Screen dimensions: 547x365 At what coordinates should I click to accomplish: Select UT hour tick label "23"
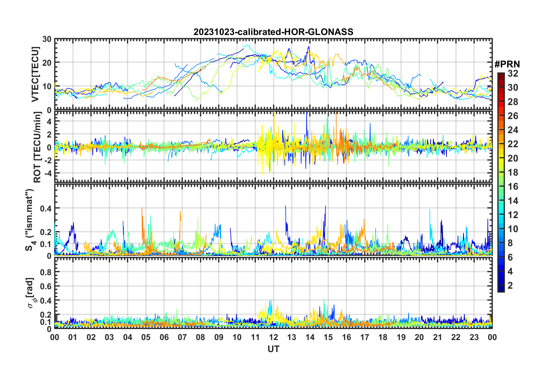click(474, 337)
